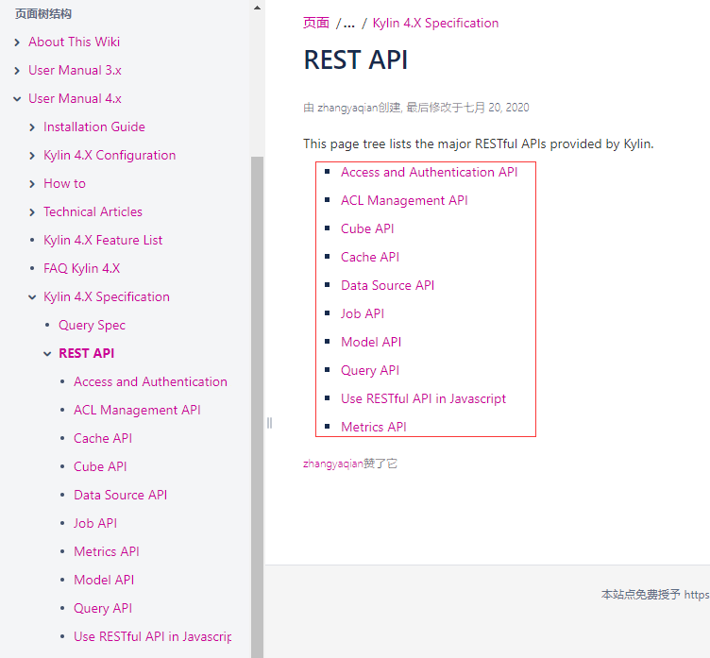Open FAQ Kylin 4.X page
The height and width of the screenshot is (658, 710).
pyautogui.click(x=81, y=268)
